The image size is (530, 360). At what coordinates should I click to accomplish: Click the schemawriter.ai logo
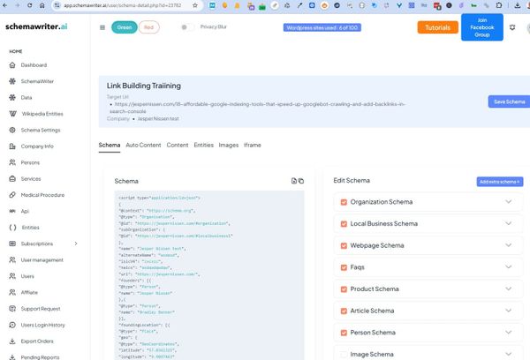tap(36, 26)
